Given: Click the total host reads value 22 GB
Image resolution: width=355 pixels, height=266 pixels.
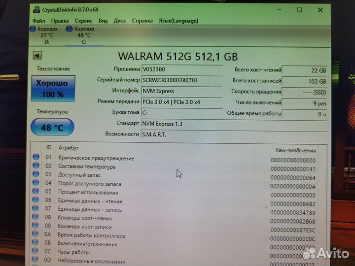Looking at the screenshot, I should [x=304, y=70].
